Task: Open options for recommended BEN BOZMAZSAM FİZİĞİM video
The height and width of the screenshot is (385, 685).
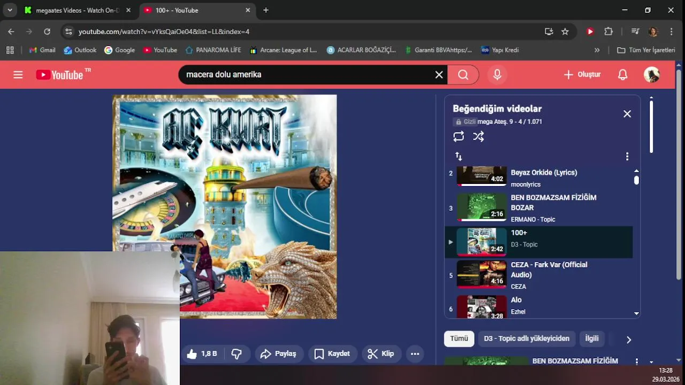Action: tap(637, 362)
